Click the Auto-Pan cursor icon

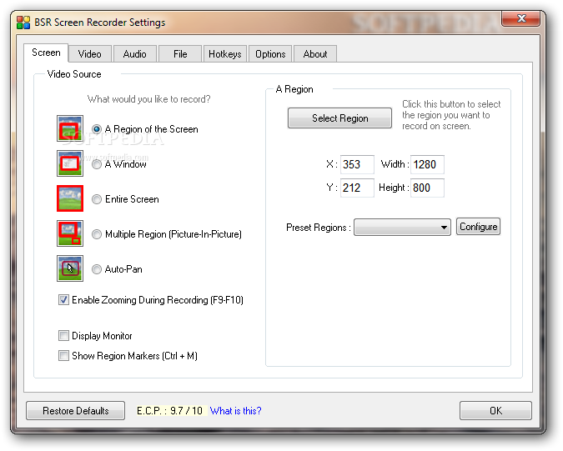[x=70, y=268]
